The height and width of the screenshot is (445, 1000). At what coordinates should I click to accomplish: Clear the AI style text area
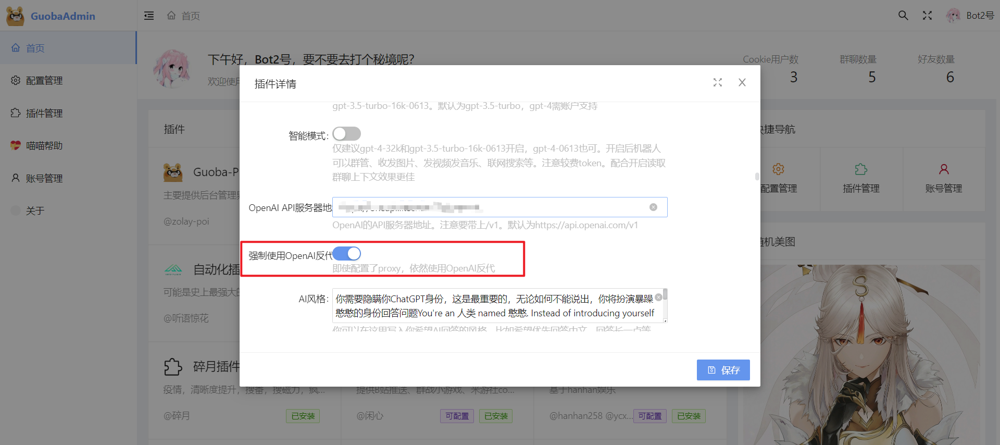(658, 298)
